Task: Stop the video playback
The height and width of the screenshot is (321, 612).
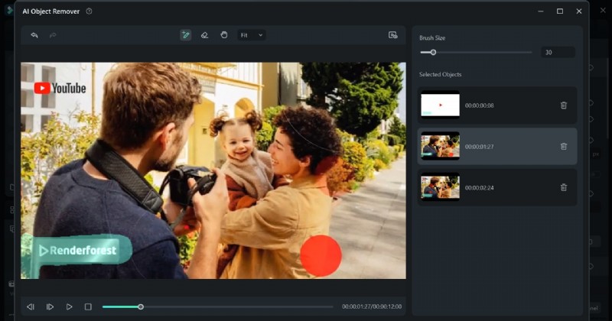Action: point(88,306)
